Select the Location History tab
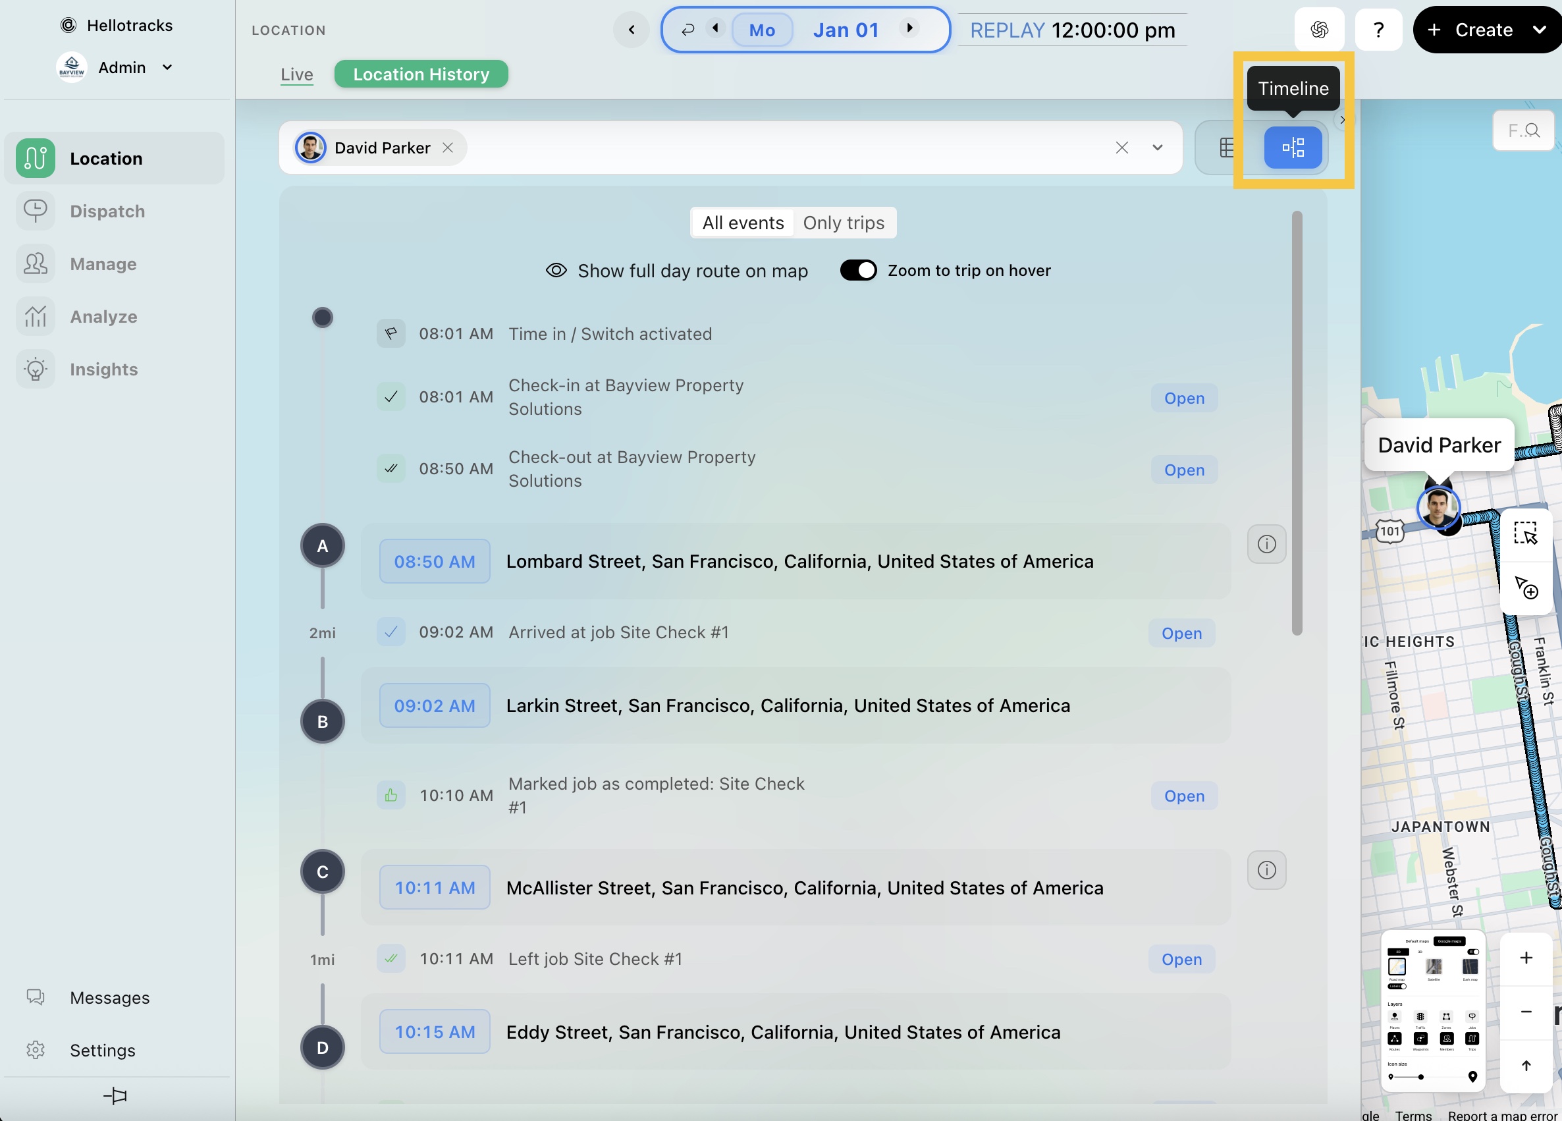Screen dimensions: 1562x1121 point(421,74)
